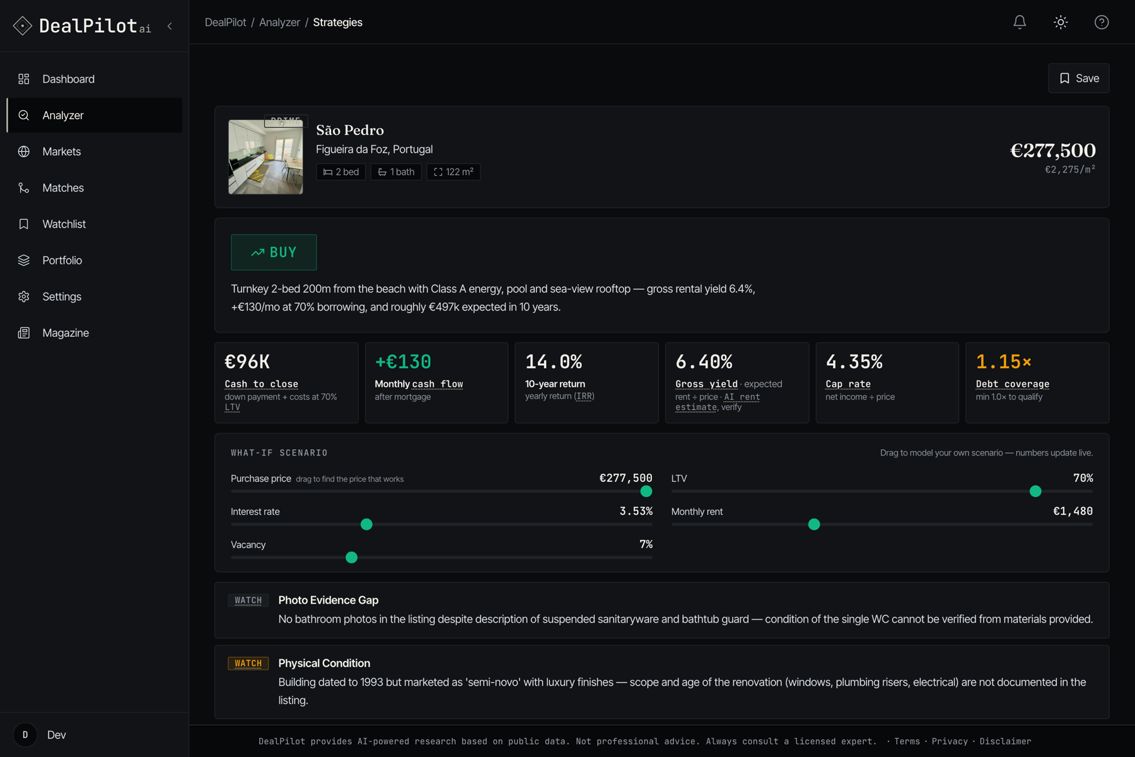Click the 14.0% 10-year return value
Viewport: 1135px width, 757px height.
[554, 361]
